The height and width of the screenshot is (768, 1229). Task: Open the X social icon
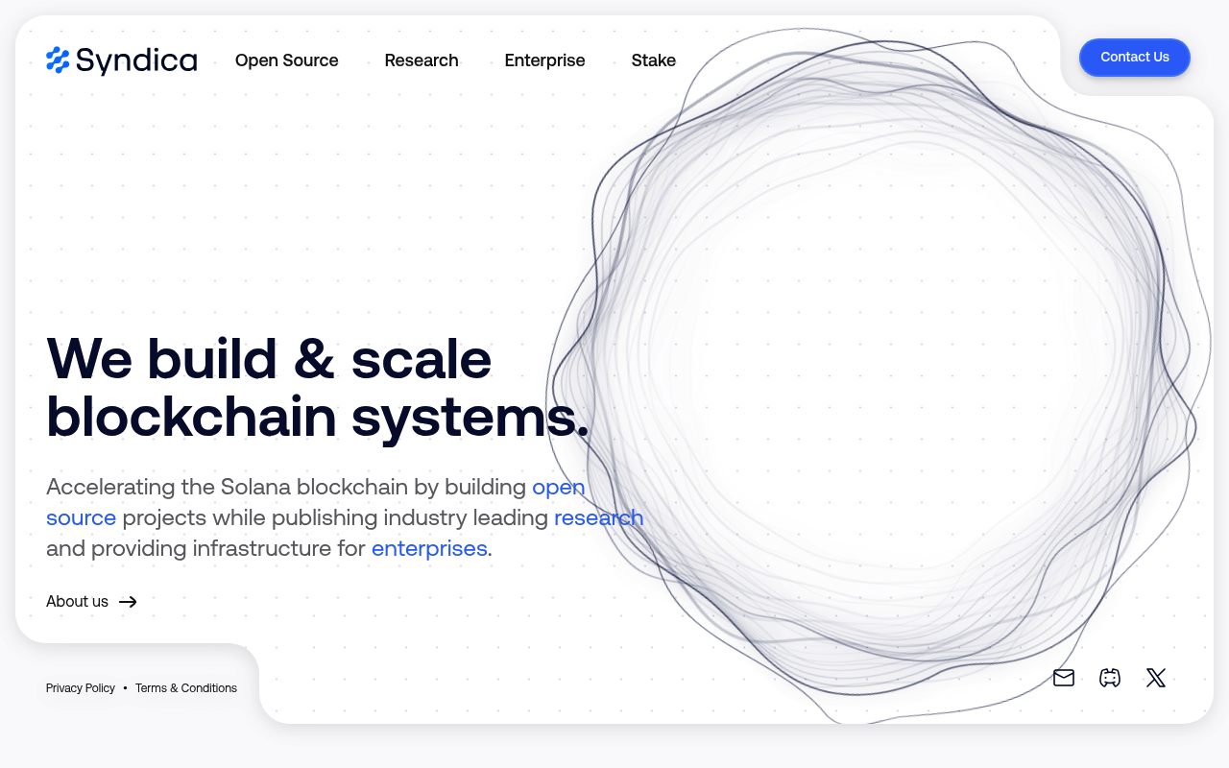[x=1156, y=678]
